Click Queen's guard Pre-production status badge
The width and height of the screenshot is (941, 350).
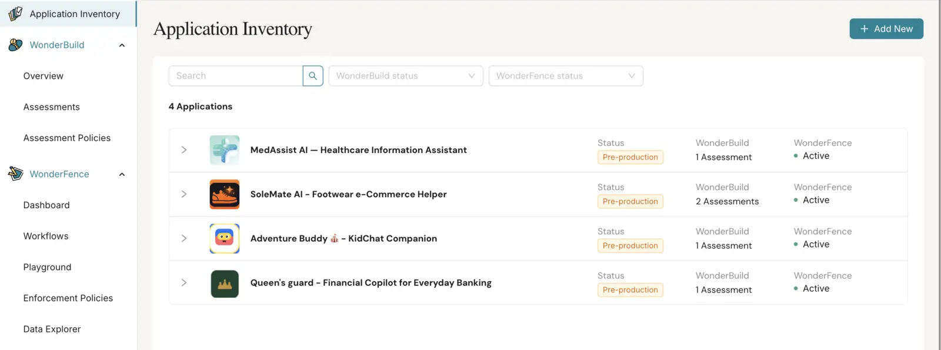click(630, 290)
